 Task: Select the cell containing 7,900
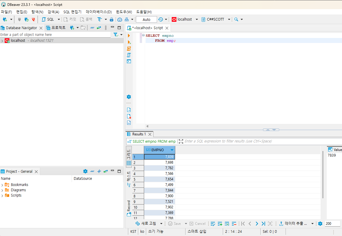(x=159, y=196)
